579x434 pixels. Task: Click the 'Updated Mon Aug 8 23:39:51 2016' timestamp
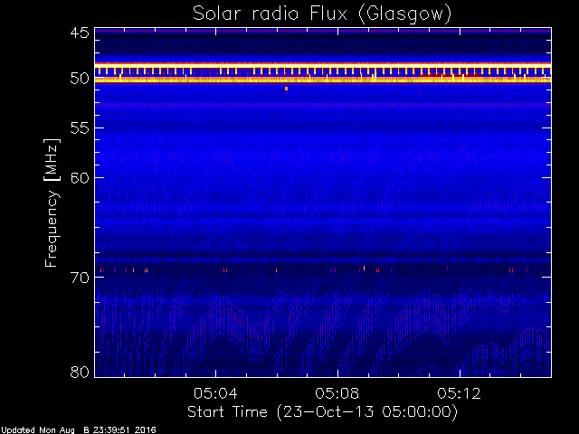point(79,430)
